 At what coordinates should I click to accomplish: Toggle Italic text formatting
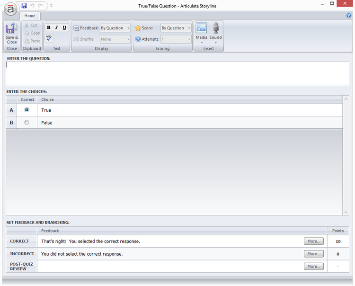(x=57, y=27)
